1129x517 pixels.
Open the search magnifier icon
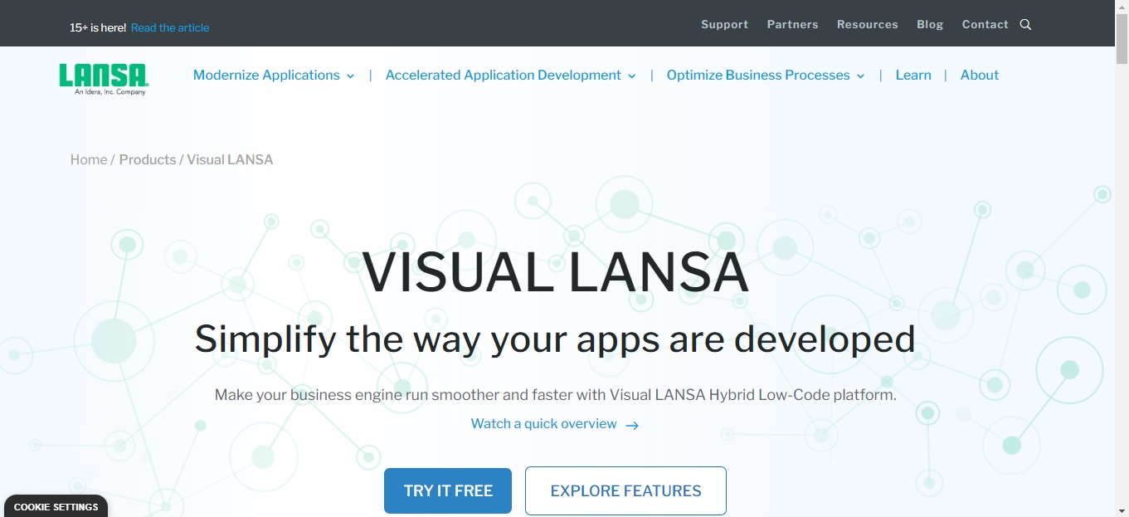coord(1025,25)
